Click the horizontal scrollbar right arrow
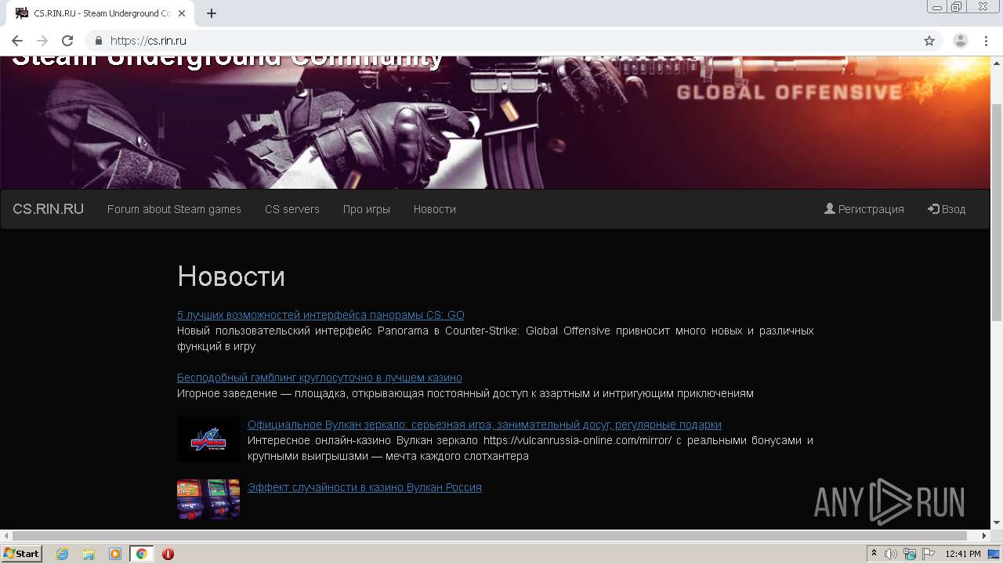The height and width of the screenshot is (564, 1003). click(x=985, y=536)
